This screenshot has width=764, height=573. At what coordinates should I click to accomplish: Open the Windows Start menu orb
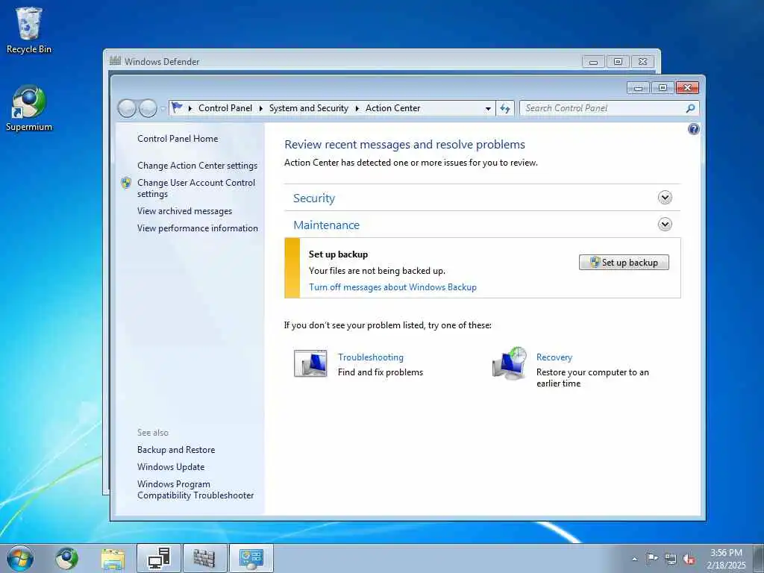point(20,558)
